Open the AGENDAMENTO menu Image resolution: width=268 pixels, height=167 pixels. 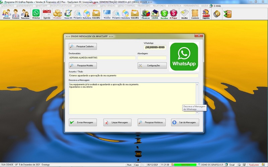(x=24, y=6)
